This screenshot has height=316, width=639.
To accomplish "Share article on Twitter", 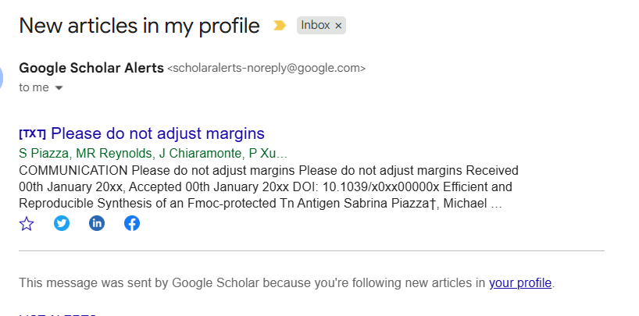I will click(x=62, y=224).
